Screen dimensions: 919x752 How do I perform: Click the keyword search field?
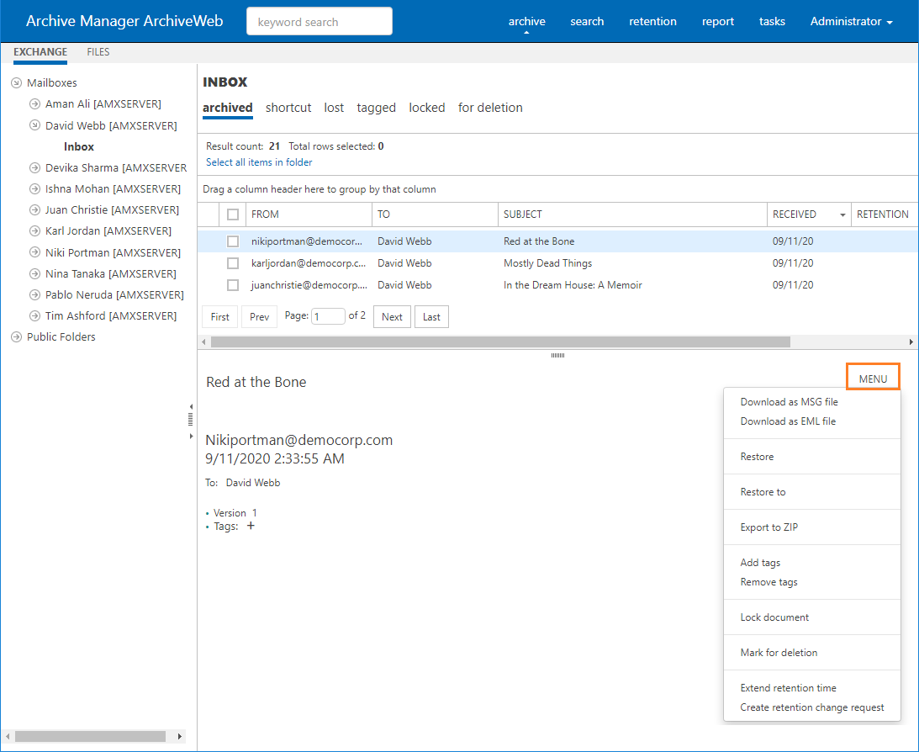click(320, 22)
